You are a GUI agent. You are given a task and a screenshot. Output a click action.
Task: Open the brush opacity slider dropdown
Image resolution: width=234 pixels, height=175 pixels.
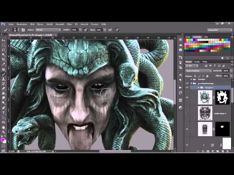pyautogui.click(x=80, y=30)
